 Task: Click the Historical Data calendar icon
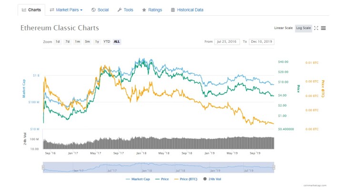click(x=173, y=10)
